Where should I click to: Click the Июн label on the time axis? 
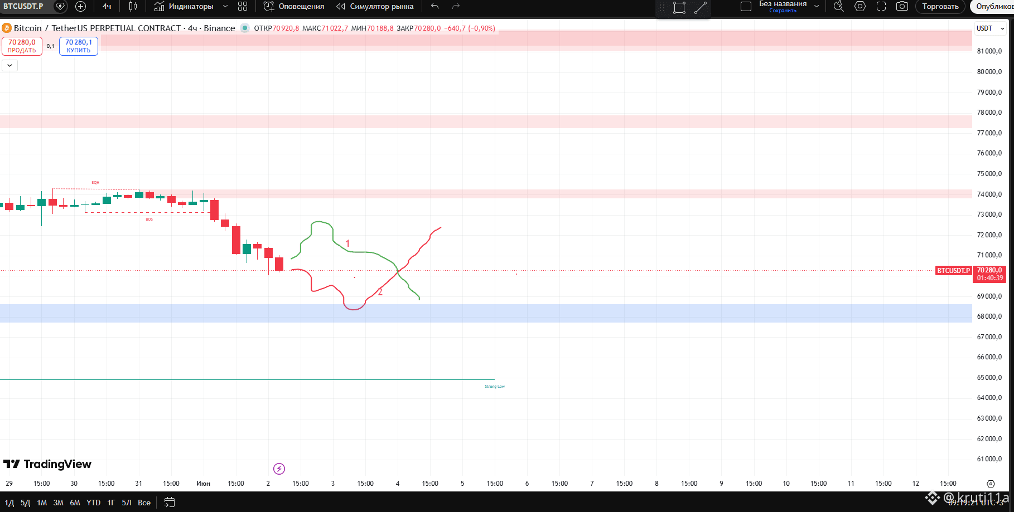[203, 484]
